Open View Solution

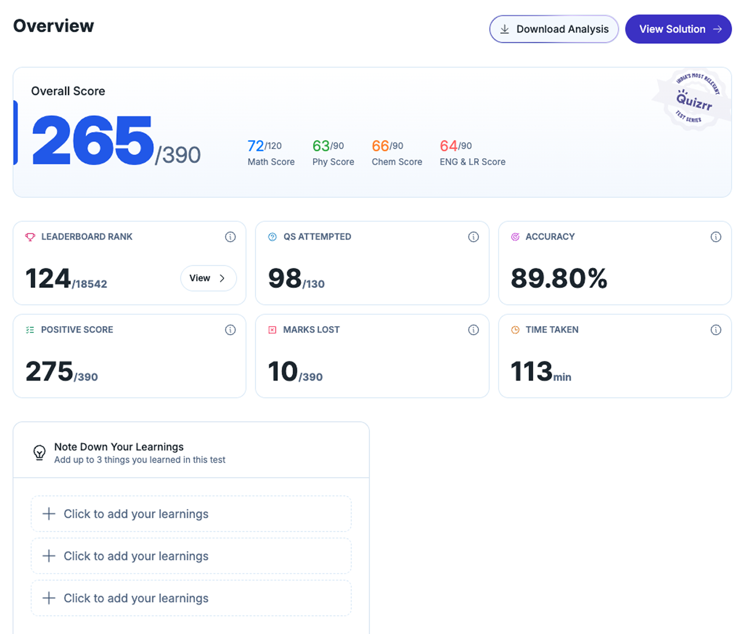(678, 28)
